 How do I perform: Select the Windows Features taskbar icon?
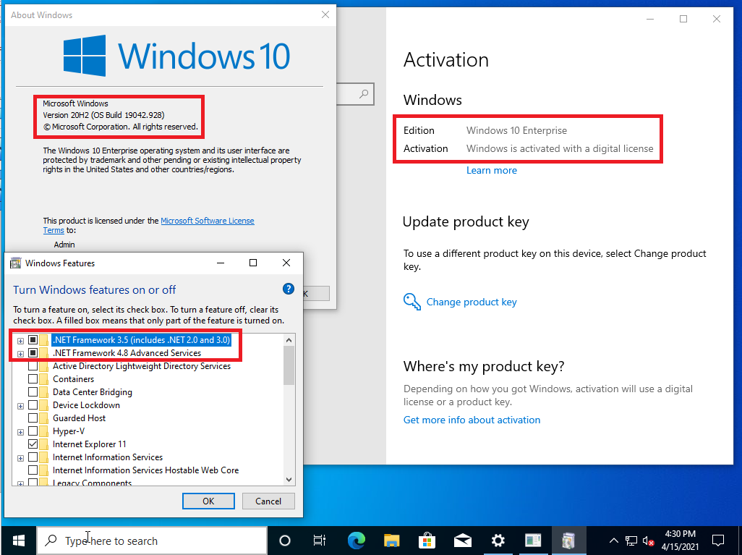[569, 541]
